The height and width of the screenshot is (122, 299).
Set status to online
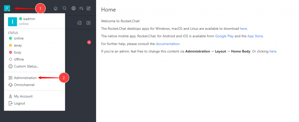click(x=19, y=39)
